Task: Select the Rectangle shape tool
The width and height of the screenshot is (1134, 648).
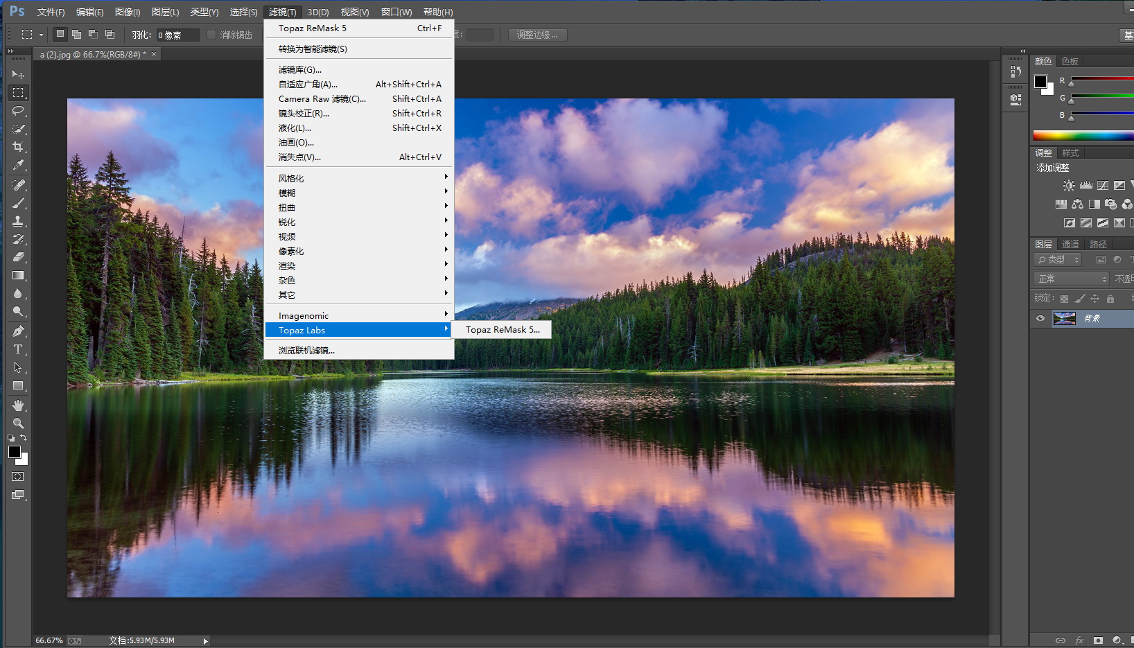Action: (18, 385)
